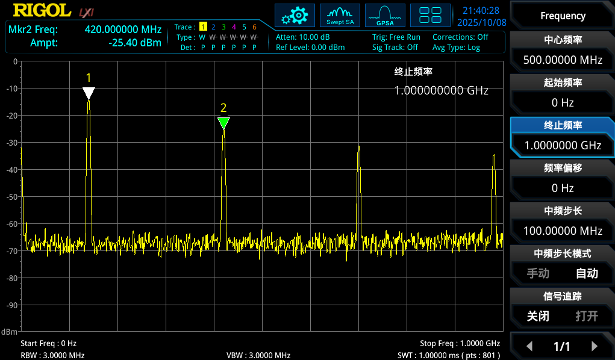Click the Sig Track: Off status

[x=395, y=48]
